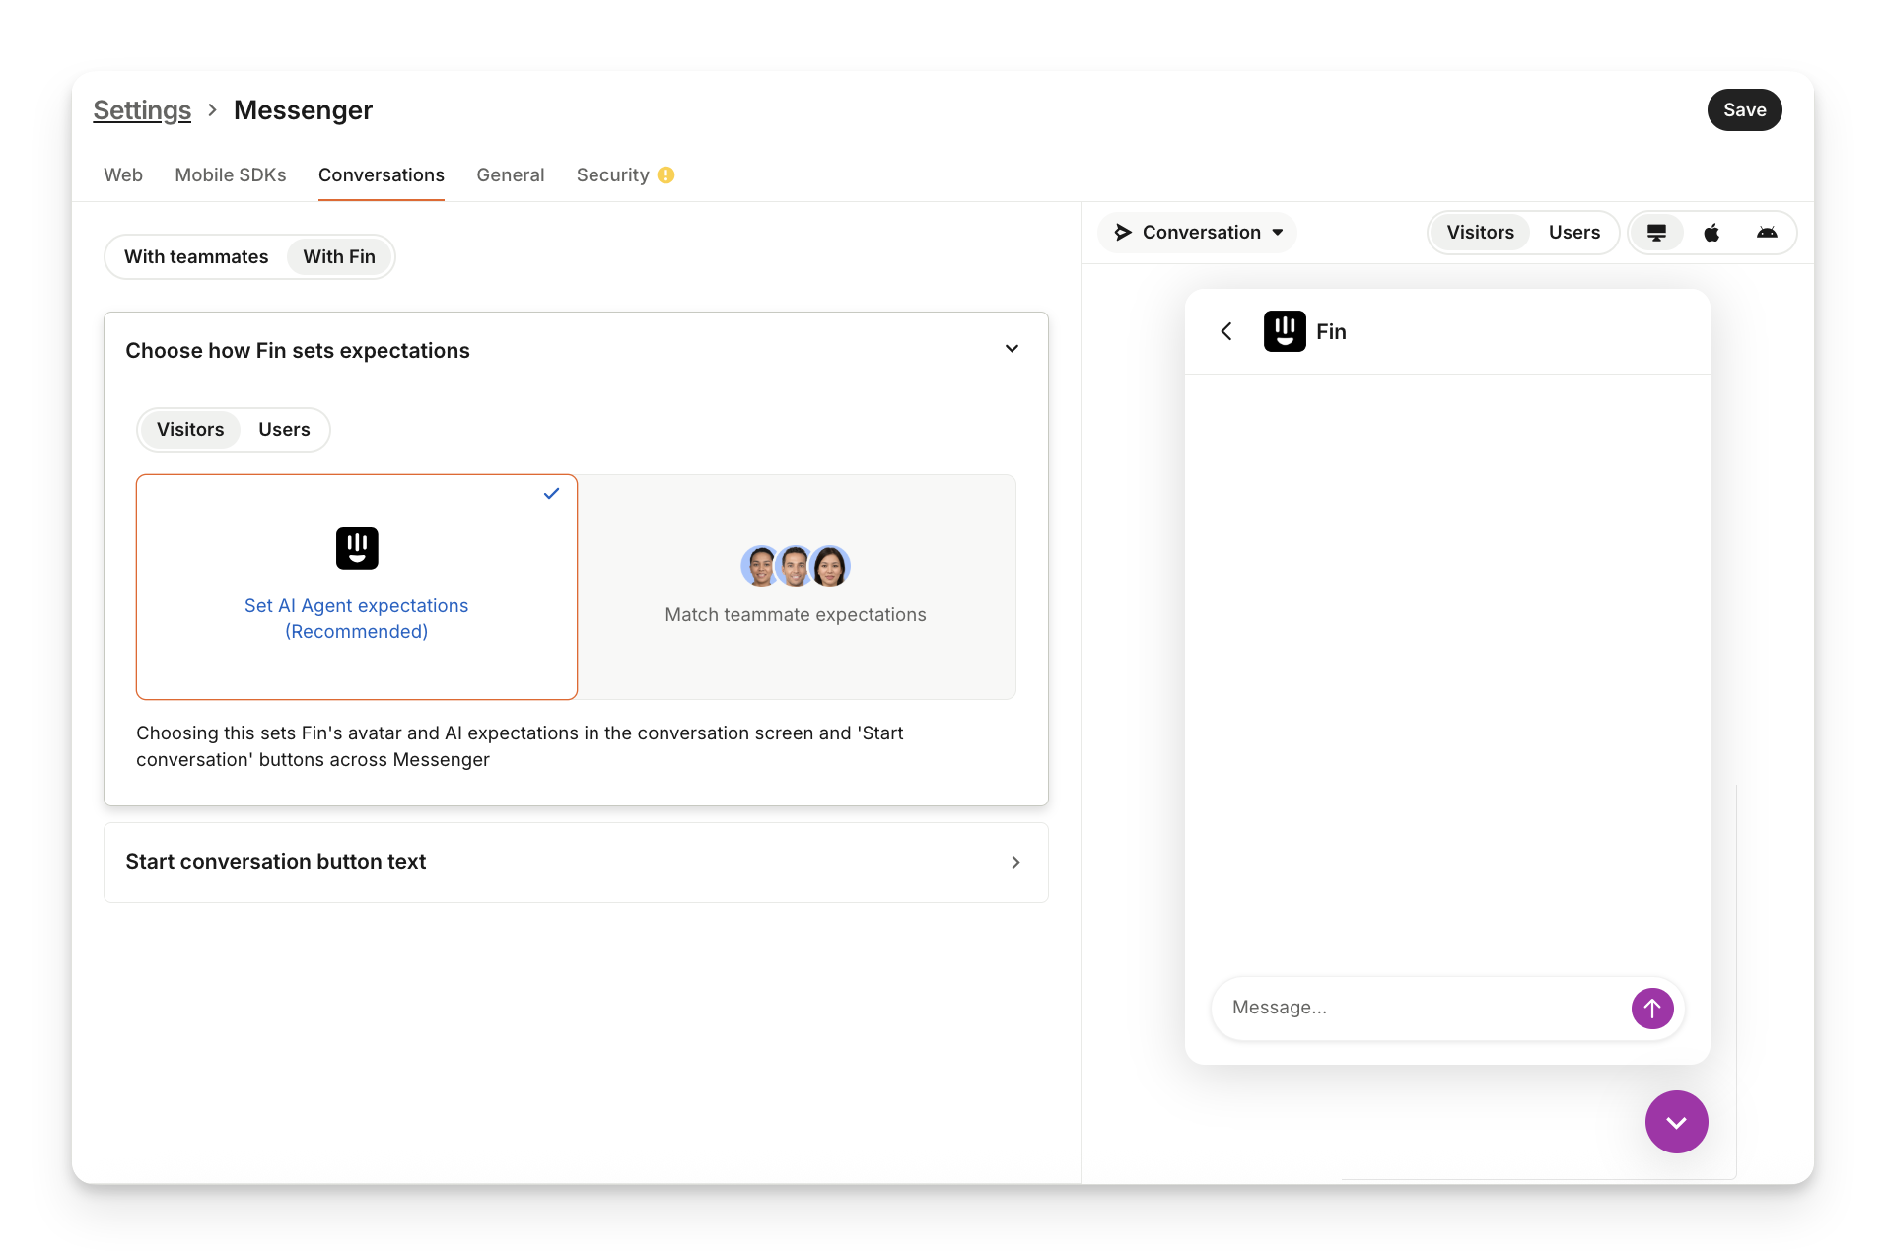
Task: Choose Match teammate expectations card
Action: click(796, 588)
